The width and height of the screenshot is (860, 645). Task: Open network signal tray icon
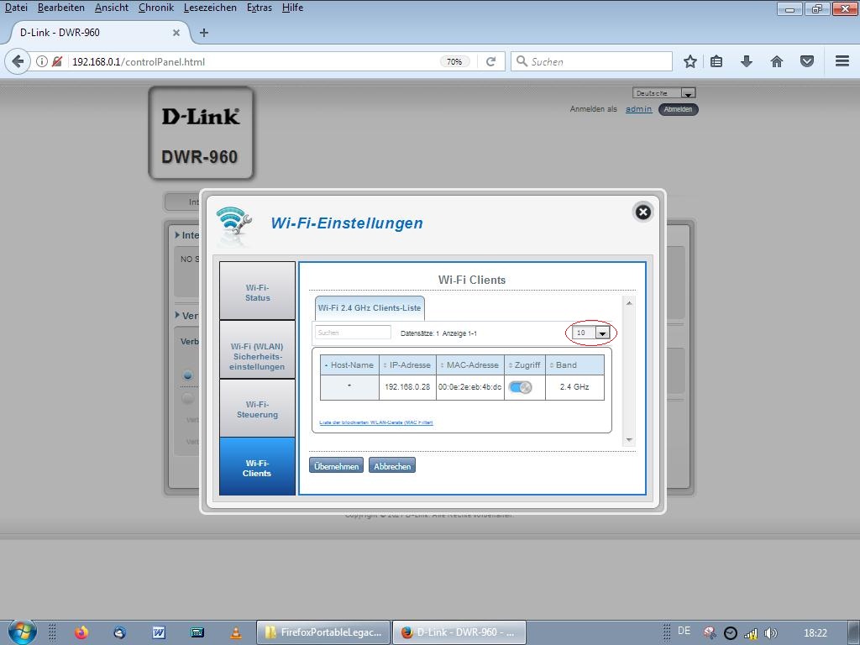pyautogui.click(x=750, y=633)
